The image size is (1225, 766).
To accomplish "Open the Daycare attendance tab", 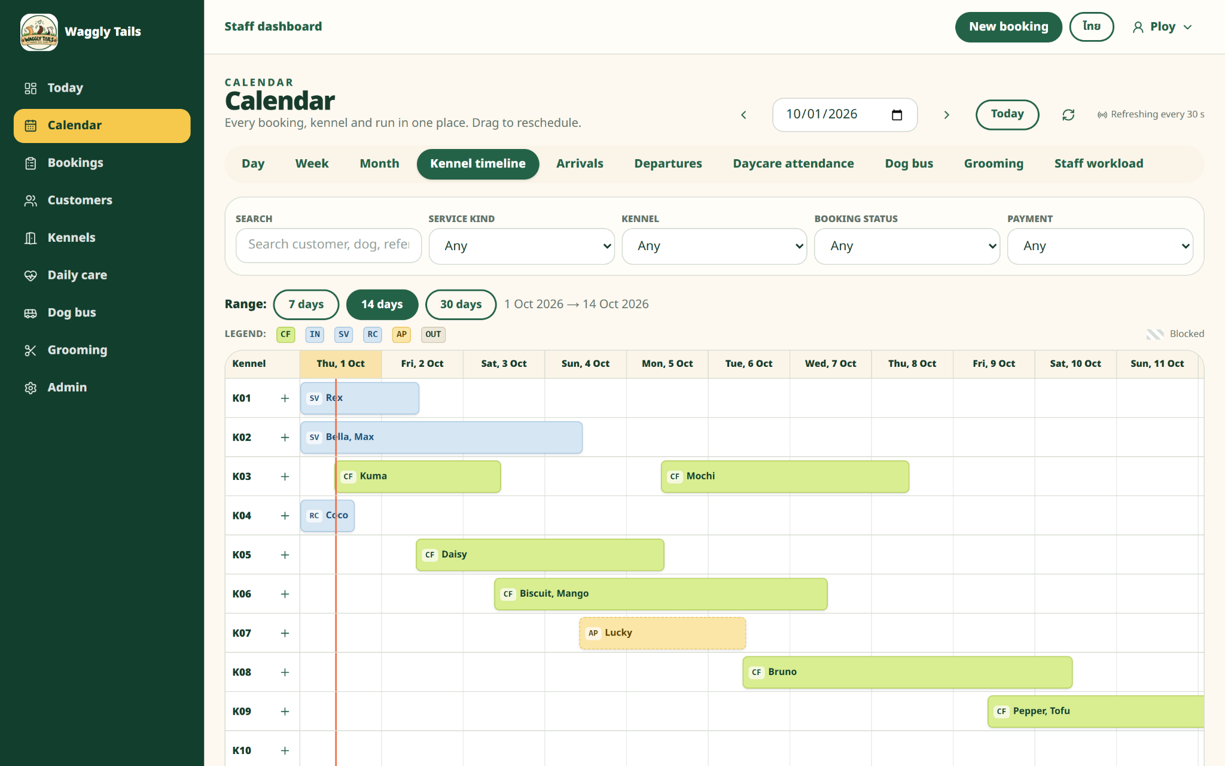I will 794,164.
